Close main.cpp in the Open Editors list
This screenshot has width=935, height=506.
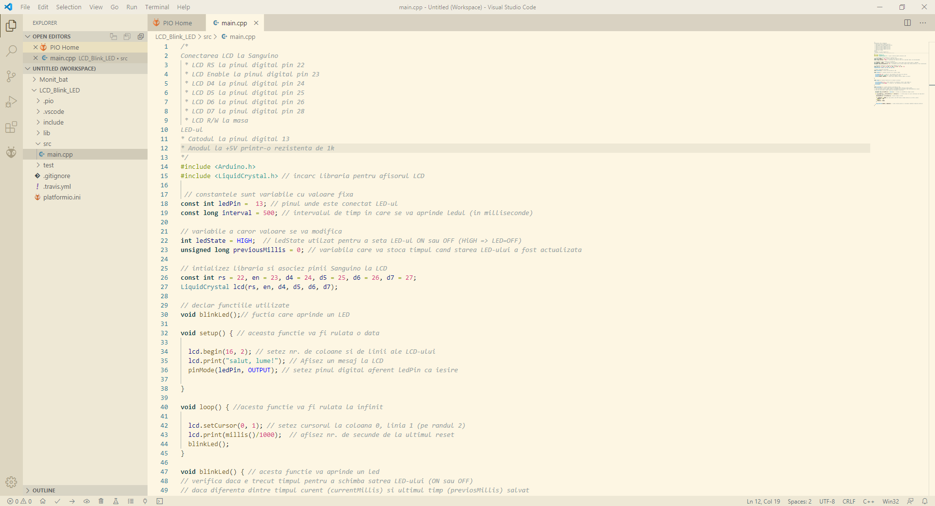36,58
